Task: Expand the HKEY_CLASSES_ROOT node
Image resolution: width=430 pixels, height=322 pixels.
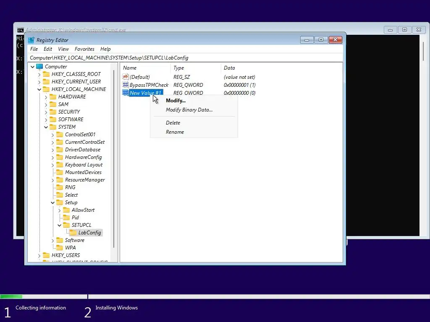Action: [39, 74]
